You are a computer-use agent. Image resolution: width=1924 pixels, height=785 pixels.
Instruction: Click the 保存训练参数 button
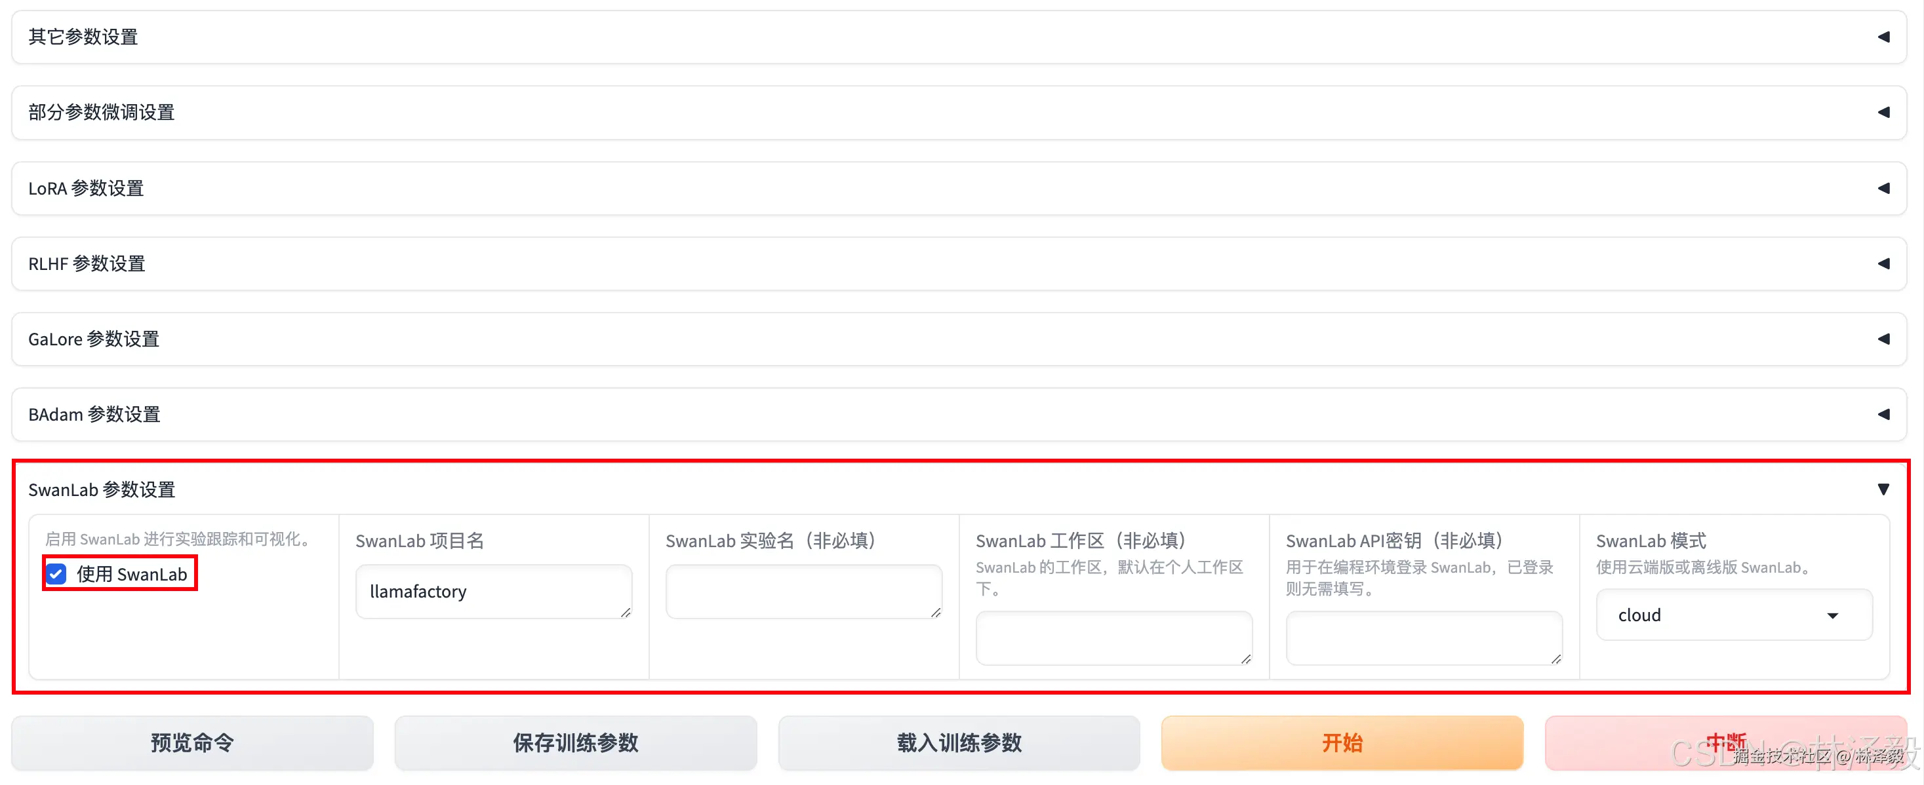pos(576,742)
